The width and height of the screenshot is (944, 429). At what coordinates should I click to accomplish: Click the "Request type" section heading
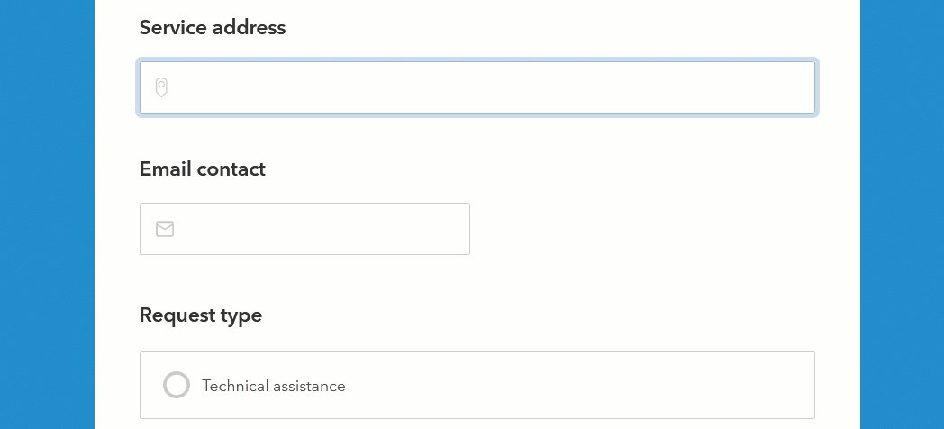201,315
